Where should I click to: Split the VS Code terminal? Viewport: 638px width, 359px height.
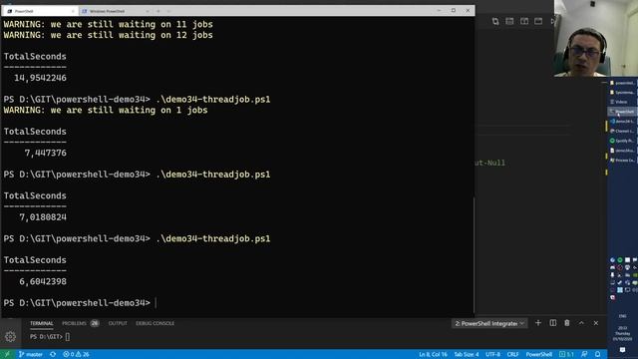click(552, 323)
